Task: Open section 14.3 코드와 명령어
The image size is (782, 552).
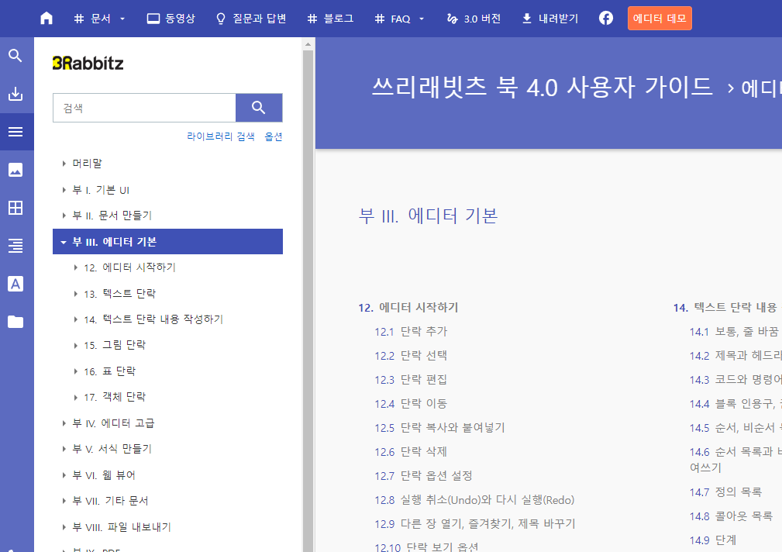Action: 735,379
